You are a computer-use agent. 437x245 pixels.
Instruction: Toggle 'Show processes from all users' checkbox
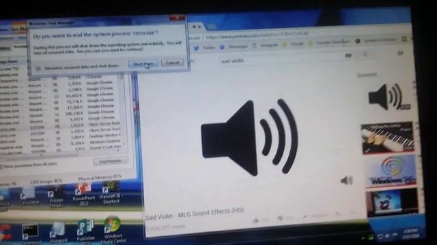(x=1, y=167)
